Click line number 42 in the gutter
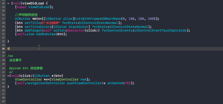The width and height of the screenshot is (223, 104). point(3,76)
